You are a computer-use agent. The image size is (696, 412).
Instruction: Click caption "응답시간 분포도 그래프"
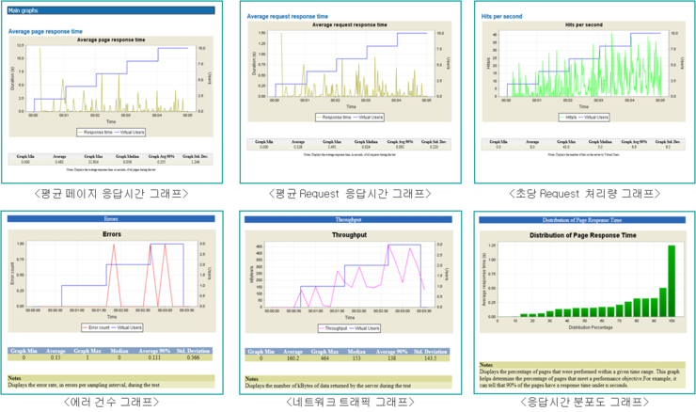click(x=585, y=402)
